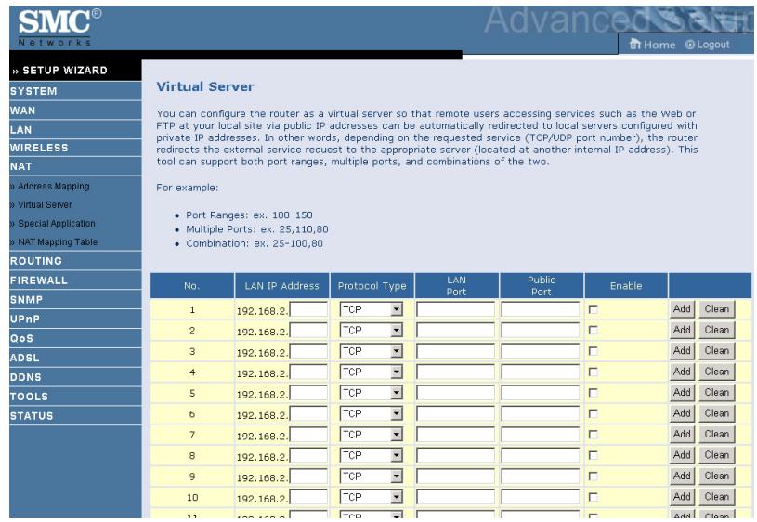757x522 pixels.
Task: Enable virtual server row 10
Action: click(x=594, y=497)
